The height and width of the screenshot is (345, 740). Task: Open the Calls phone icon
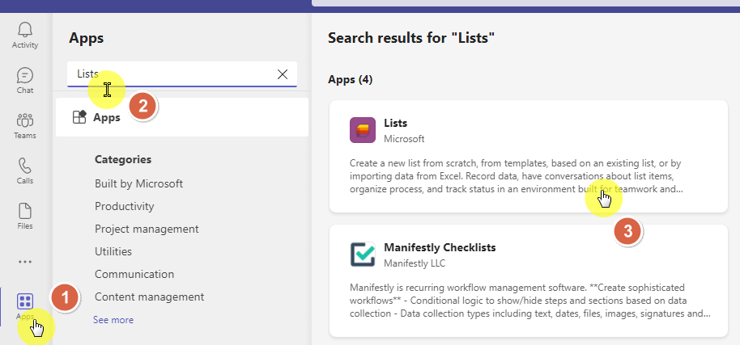(x=25, y=166)
